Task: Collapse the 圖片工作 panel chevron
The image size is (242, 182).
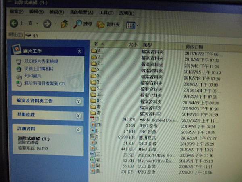Action: 79,51
